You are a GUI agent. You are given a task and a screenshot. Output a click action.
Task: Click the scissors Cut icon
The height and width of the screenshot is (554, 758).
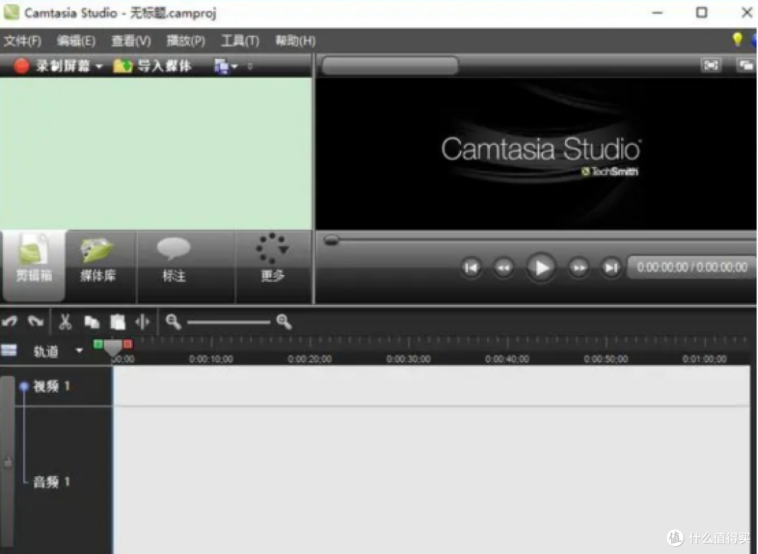(65, 322)
